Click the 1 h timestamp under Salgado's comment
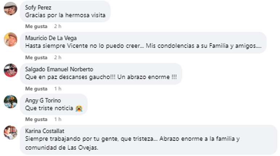Image resolution: width=280 pixels, height=156 pixels. [x=58, y=88]
